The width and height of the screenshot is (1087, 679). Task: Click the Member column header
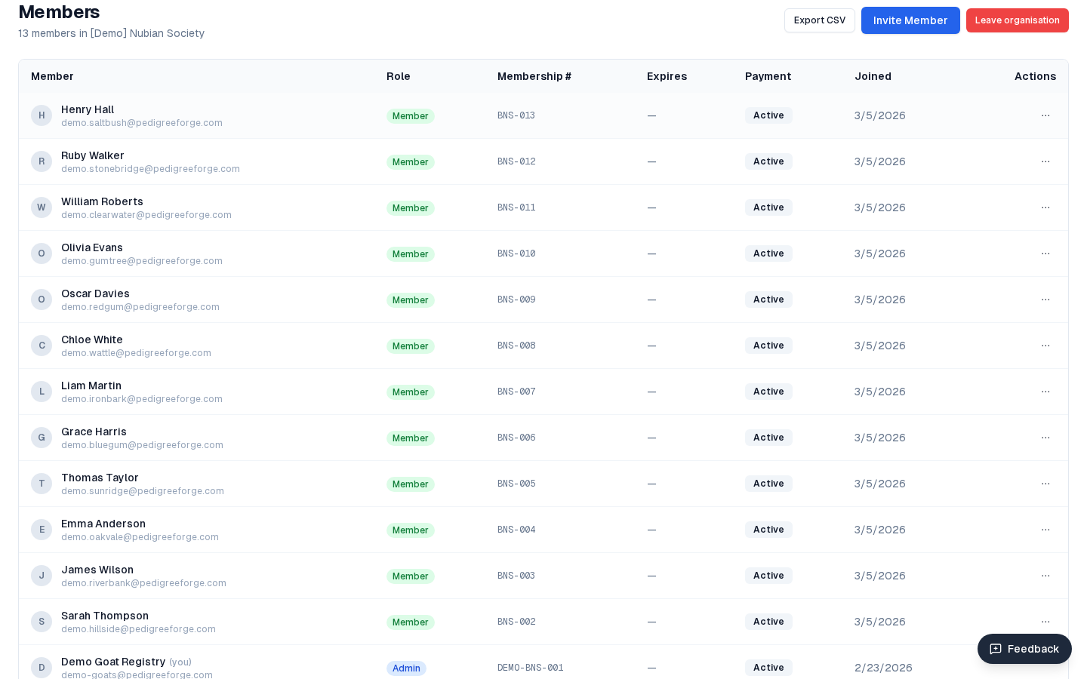click(x=51, y=76)
